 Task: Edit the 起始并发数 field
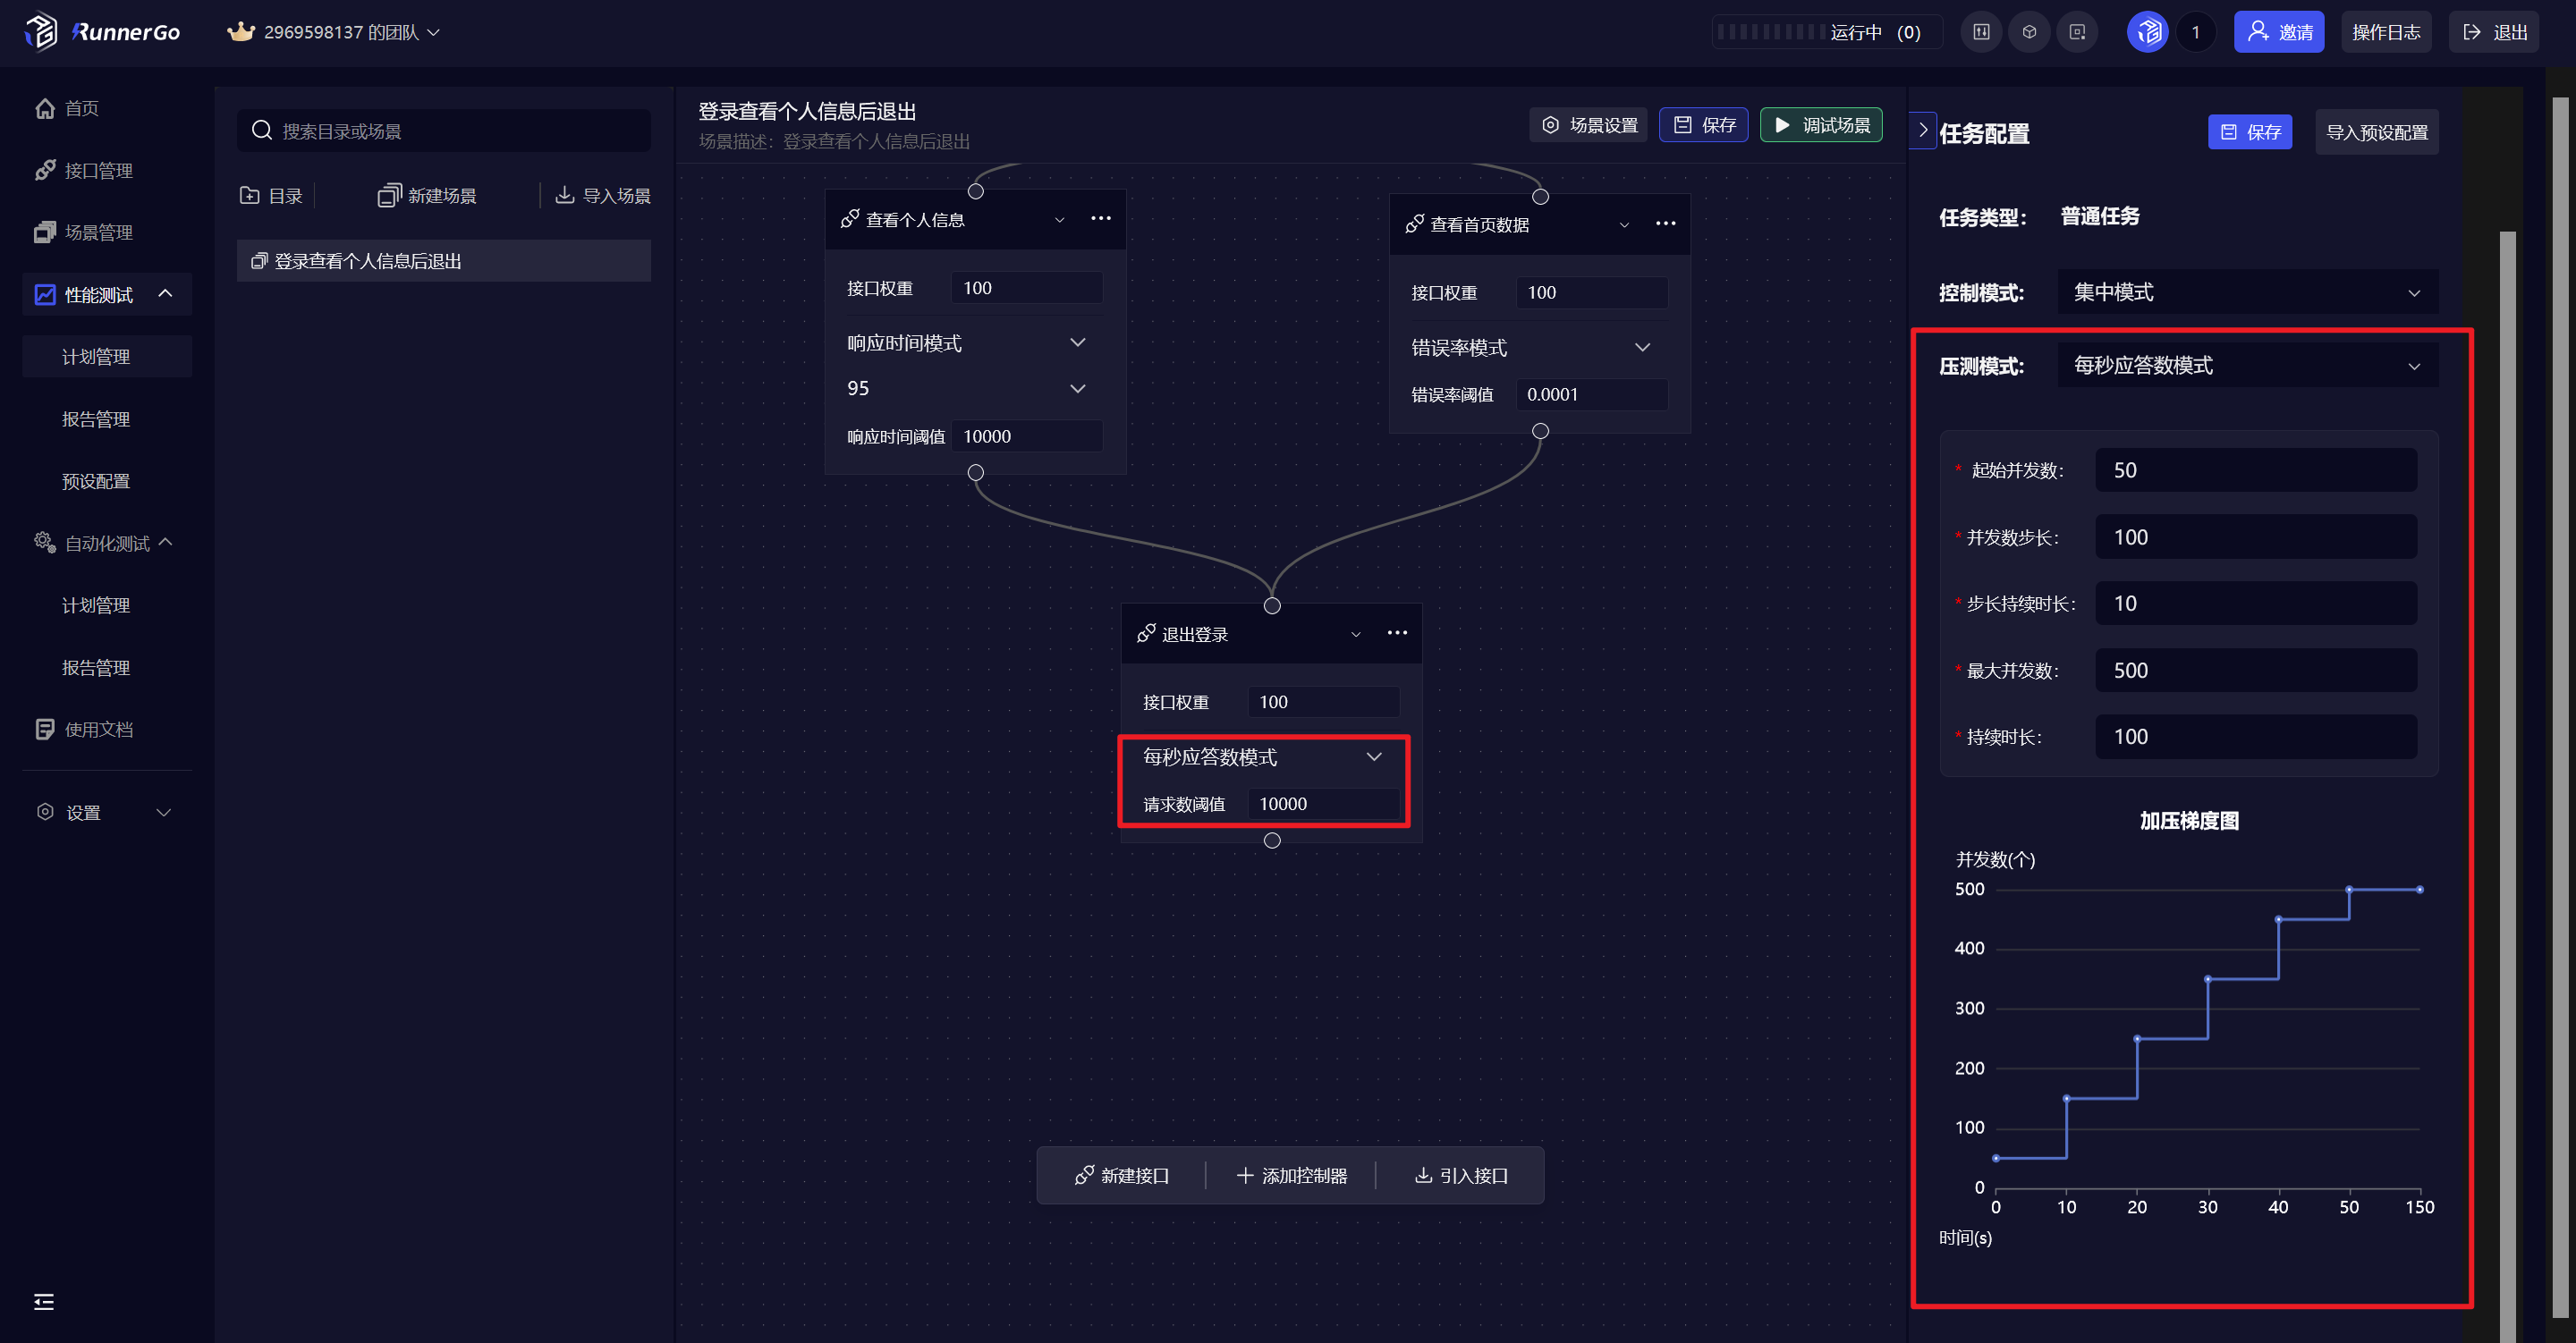tap(2256, 470)
